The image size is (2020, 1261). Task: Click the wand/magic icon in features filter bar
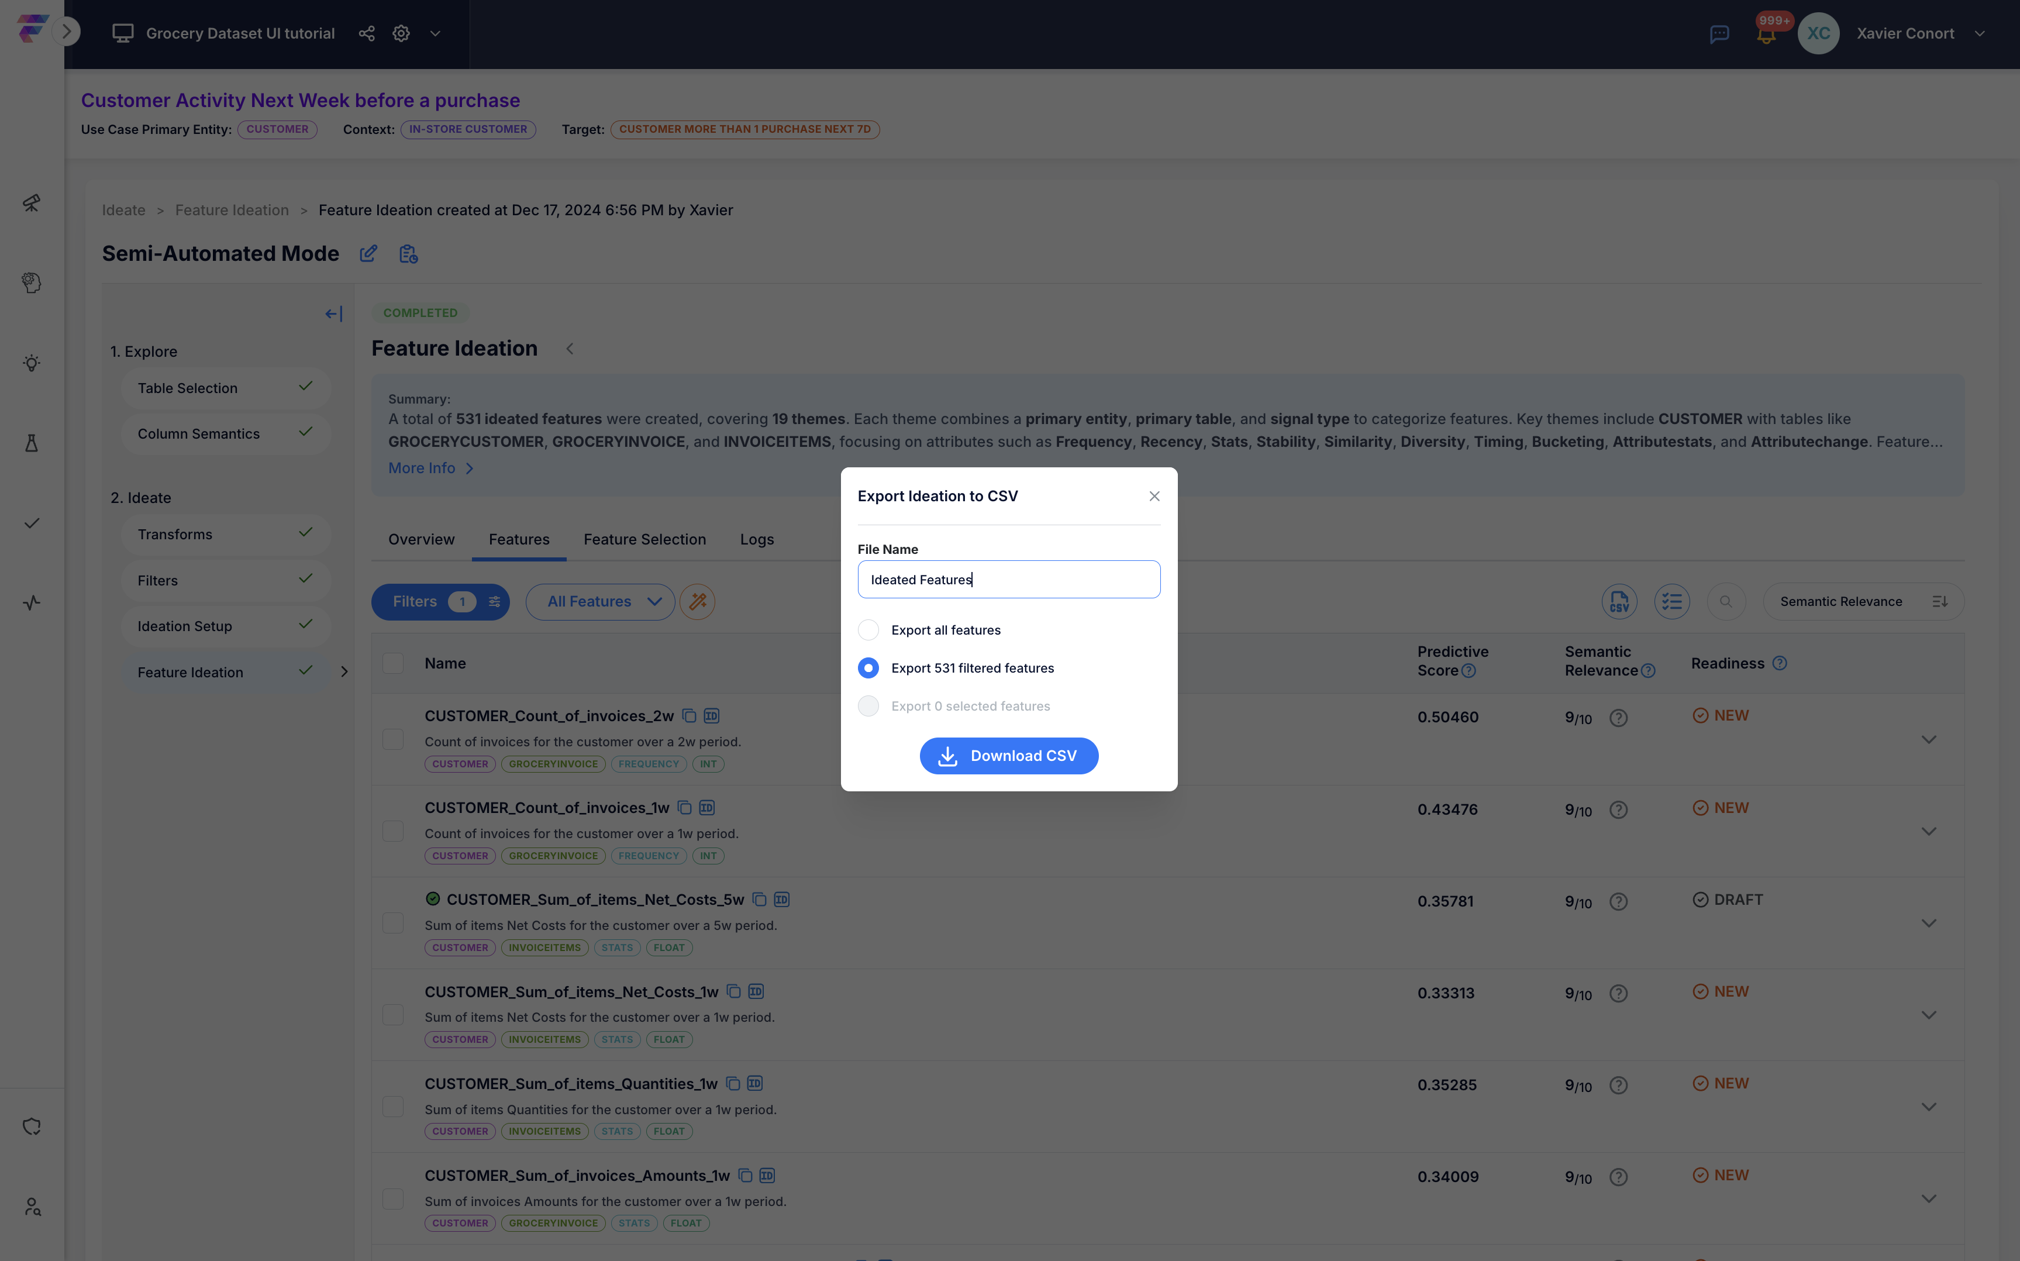point(697,601)
